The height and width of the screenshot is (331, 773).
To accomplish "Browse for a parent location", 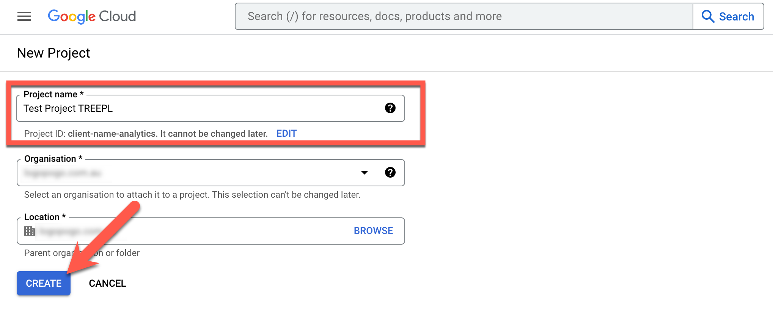I will [373, 231].
